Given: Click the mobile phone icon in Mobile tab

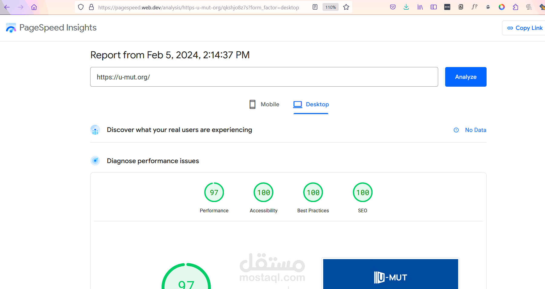Looking at the screenshot, I should (252, 104).
